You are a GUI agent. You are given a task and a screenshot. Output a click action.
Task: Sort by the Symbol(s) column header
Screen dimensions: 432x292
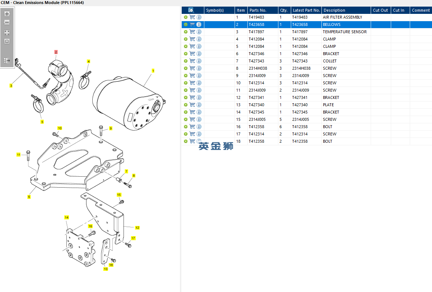pos(219,10)
